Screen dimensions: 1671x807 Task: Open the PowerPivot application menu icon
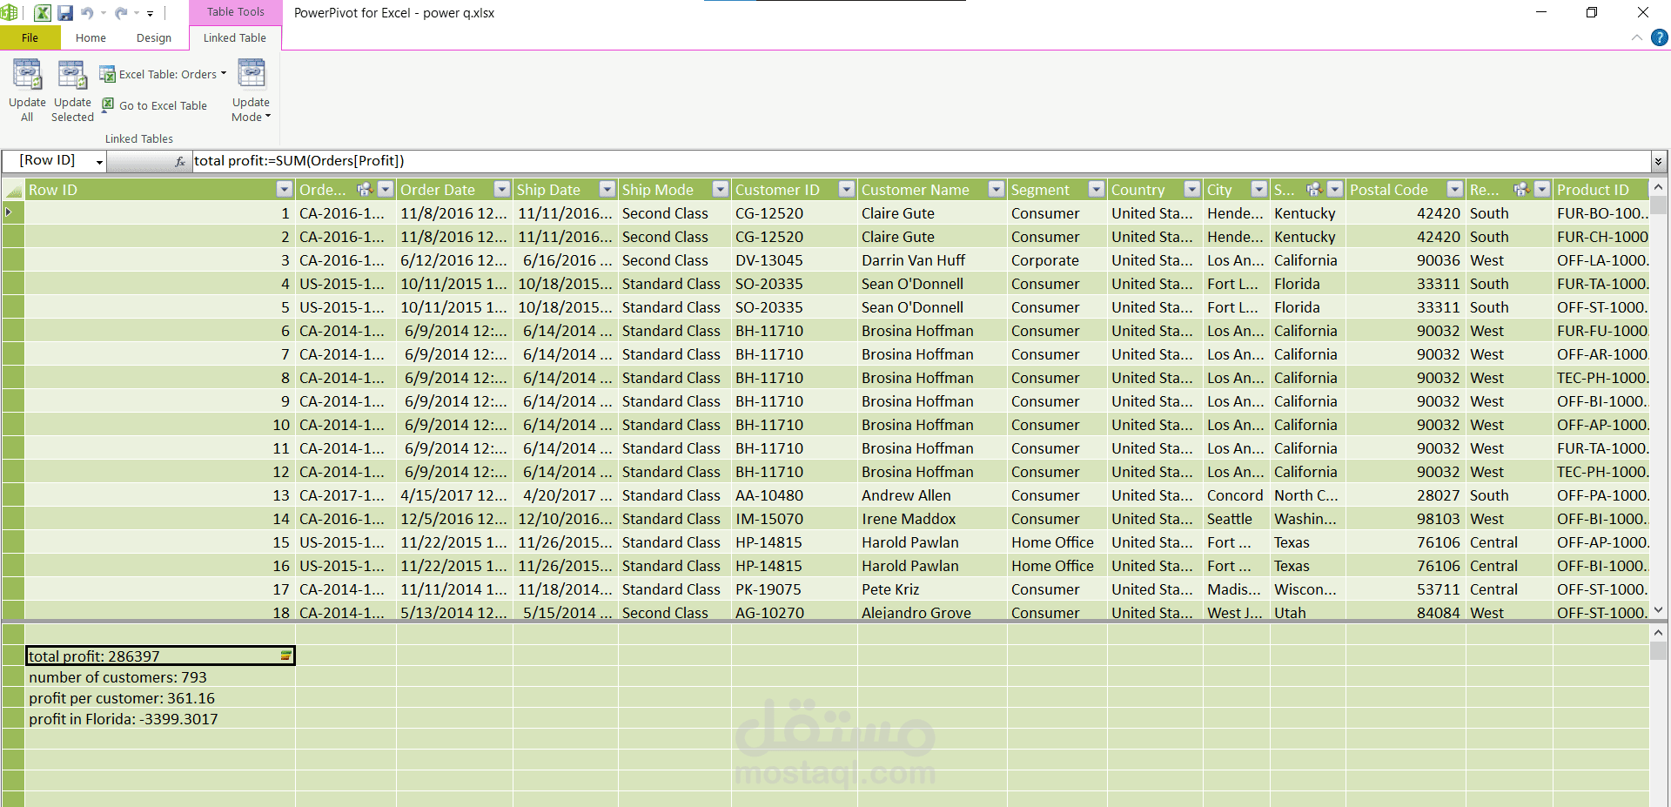[9, 13]
